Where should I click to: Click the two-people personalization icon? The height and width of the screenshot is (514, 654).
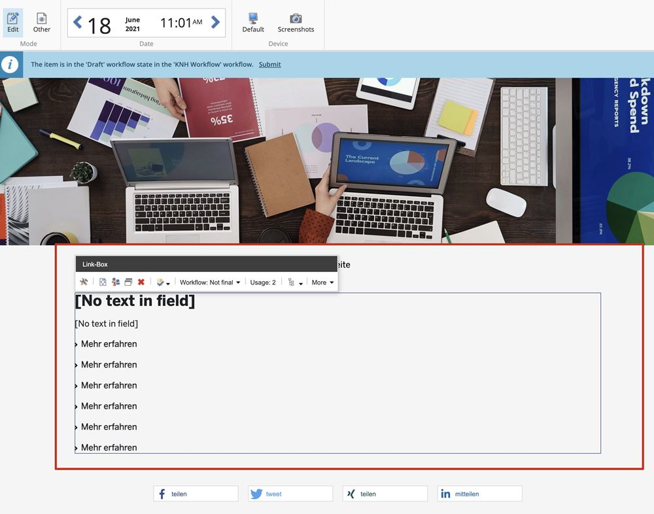tap(116, 283)
